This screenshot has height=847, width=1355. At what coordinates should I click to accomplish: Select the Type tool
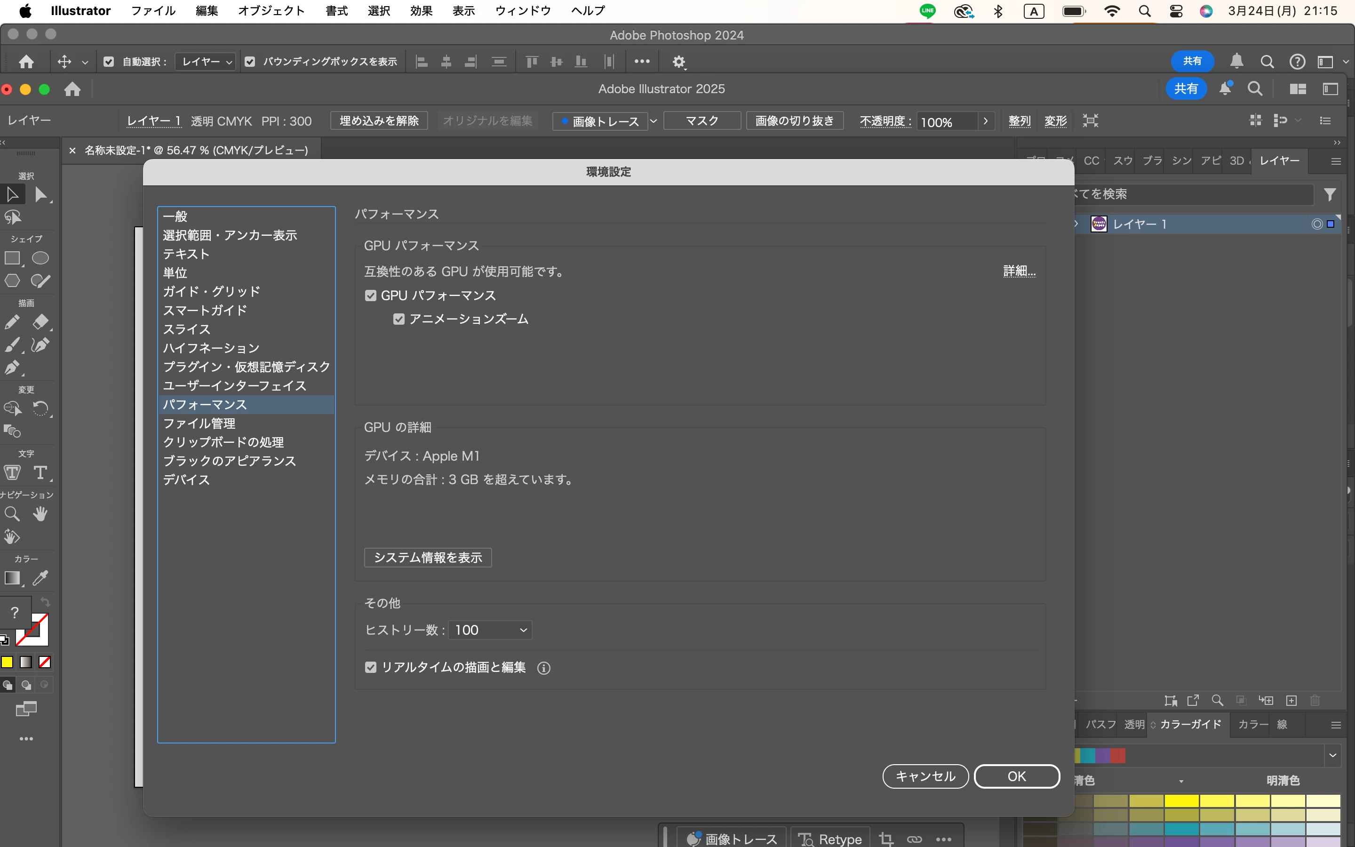40,472
